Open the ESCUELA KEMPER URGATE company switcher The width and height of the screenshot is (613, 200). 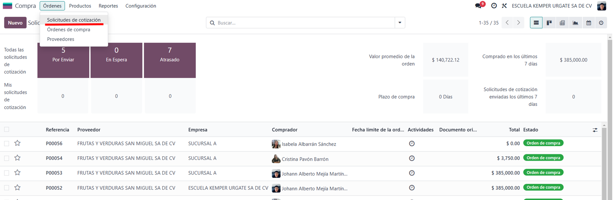(552, 6)
